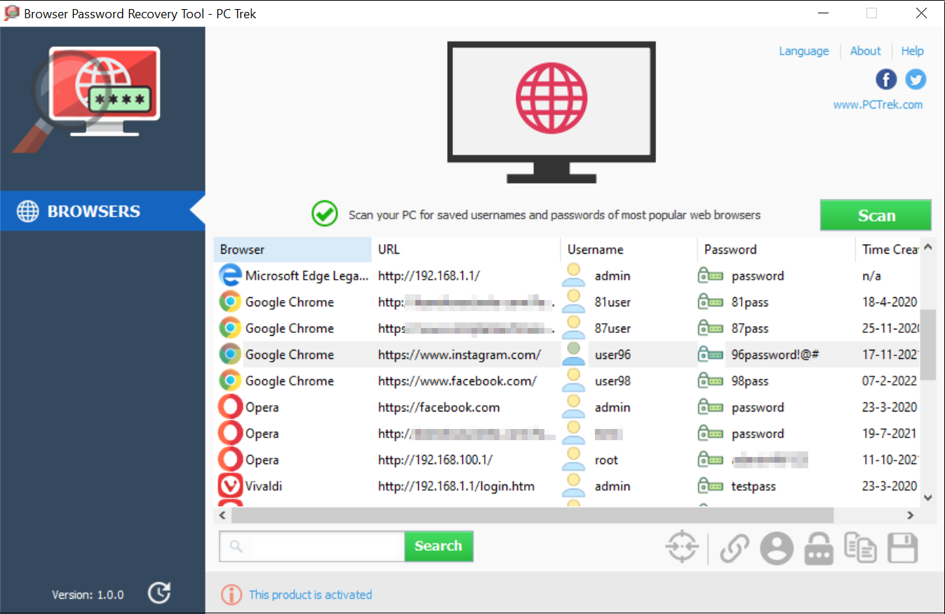Click the product activated status link

coord(310,594)
